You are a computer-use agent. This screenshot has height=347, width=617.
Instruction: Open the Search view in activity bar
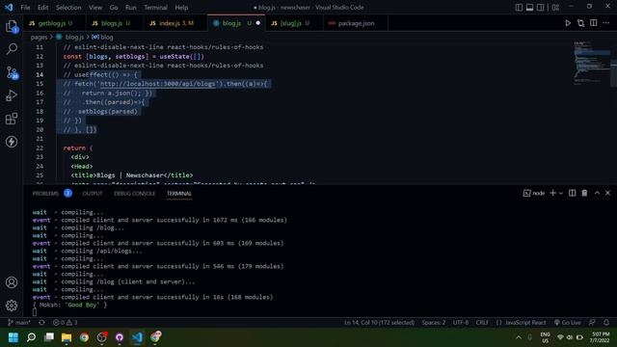point(12,49)
